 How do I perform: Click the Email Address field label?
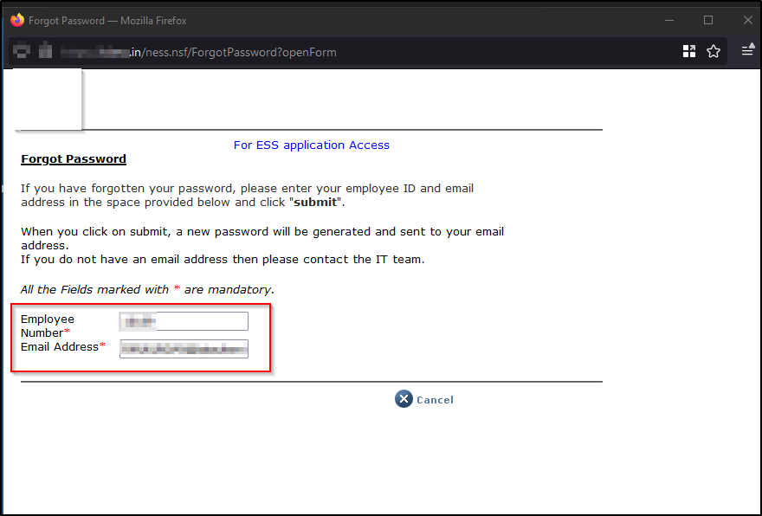tap(61, 347)
